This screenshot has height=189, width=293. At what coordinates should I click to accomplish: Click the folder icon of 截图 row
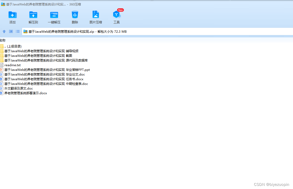click(x=2, y=56)
